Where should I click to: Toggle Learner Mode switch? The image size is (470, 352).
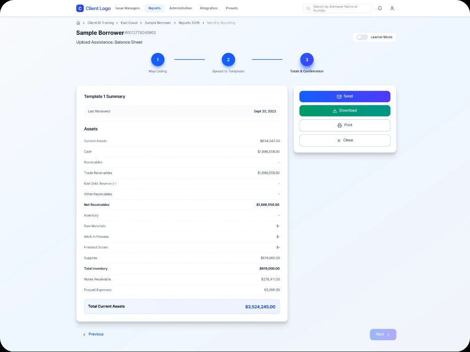coord(362,37)
